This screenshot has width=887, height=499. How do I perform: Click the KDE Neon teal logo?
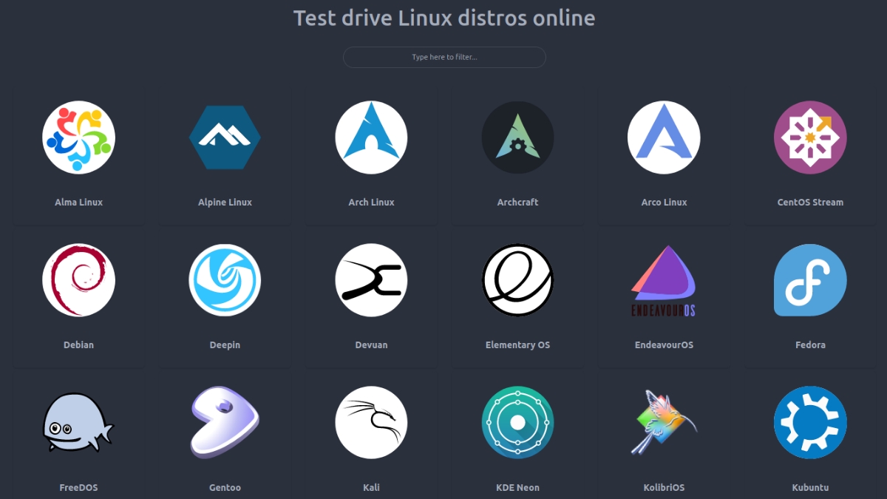coord(517,423)
